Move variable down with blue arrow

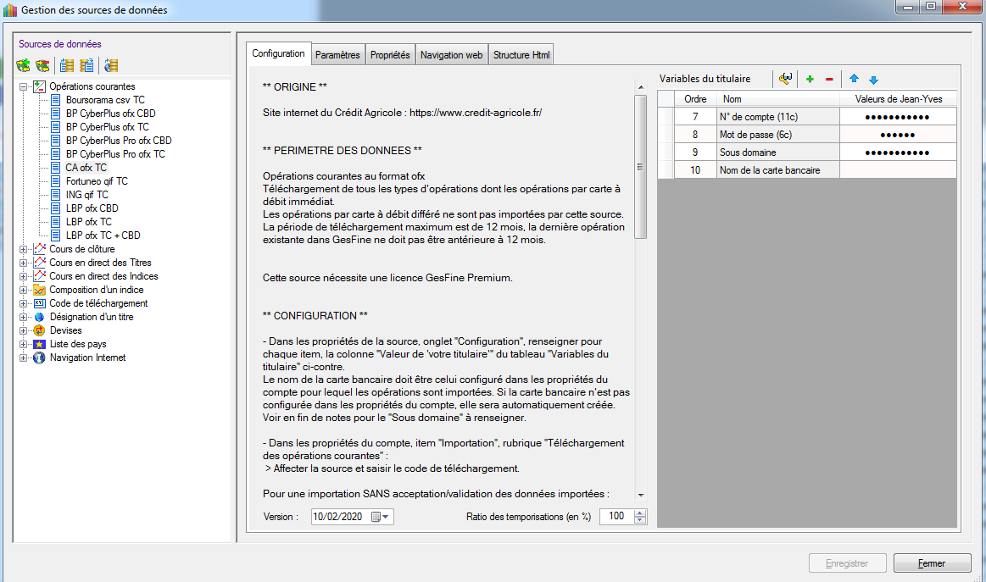click(873, 79)
